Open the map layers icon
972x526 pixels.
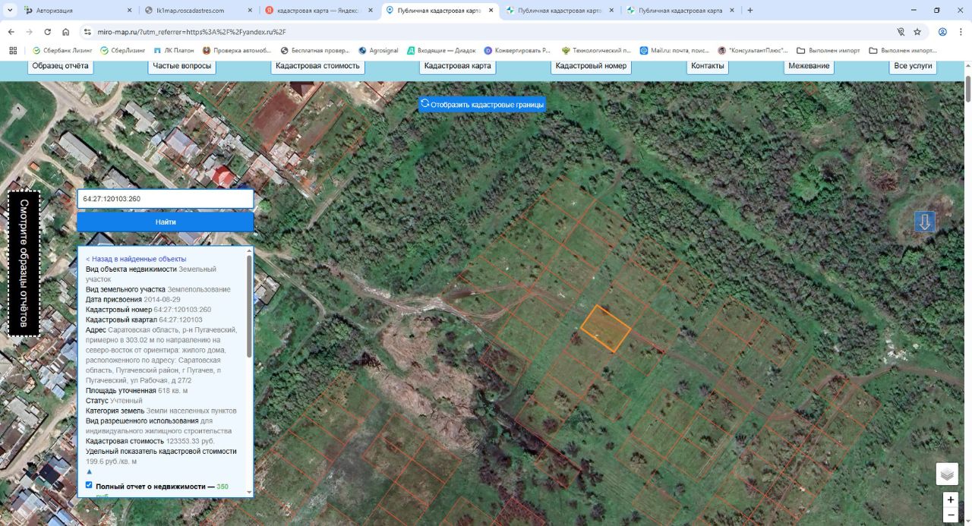947,474
